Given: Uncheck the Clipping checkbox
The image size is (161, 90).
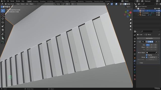Looking at the screenshot, I should point(146,55).
